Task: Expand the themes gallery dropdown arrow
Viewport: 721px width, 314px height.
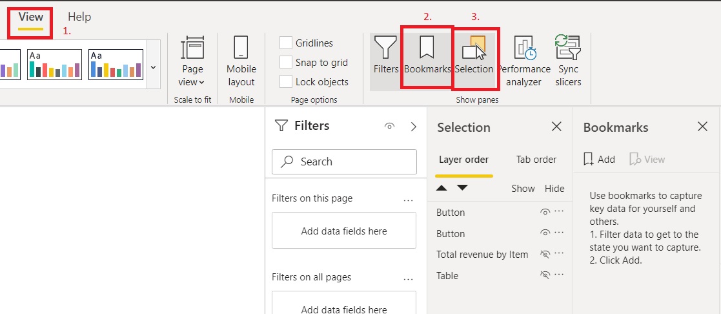Action: coord(153,67)
